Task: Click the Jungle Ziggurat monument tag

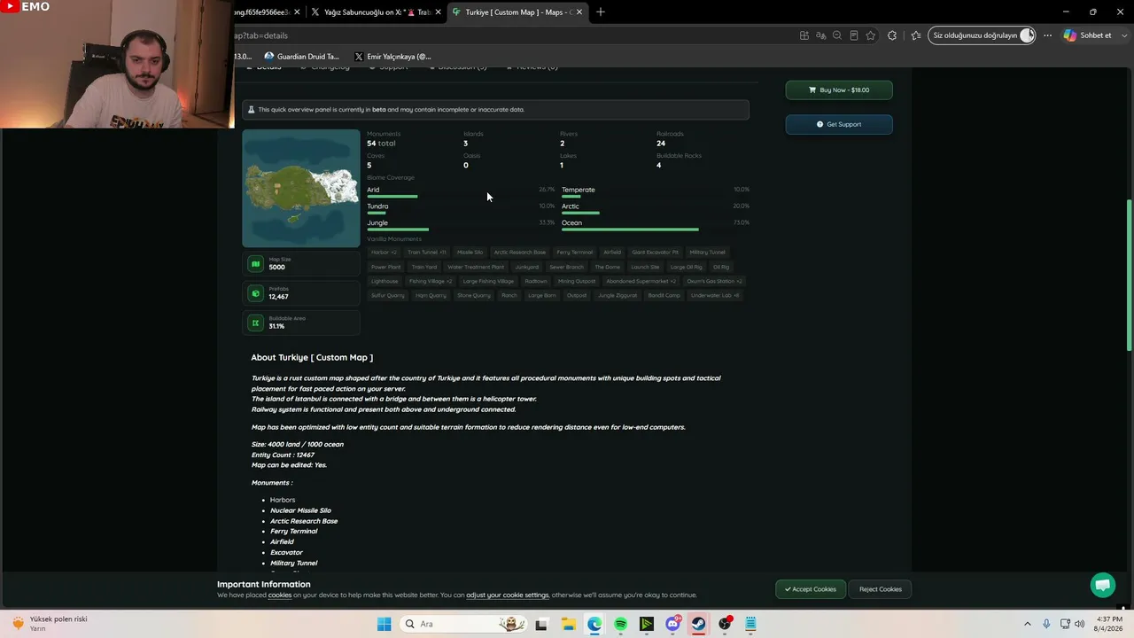Action: (617, 295)
